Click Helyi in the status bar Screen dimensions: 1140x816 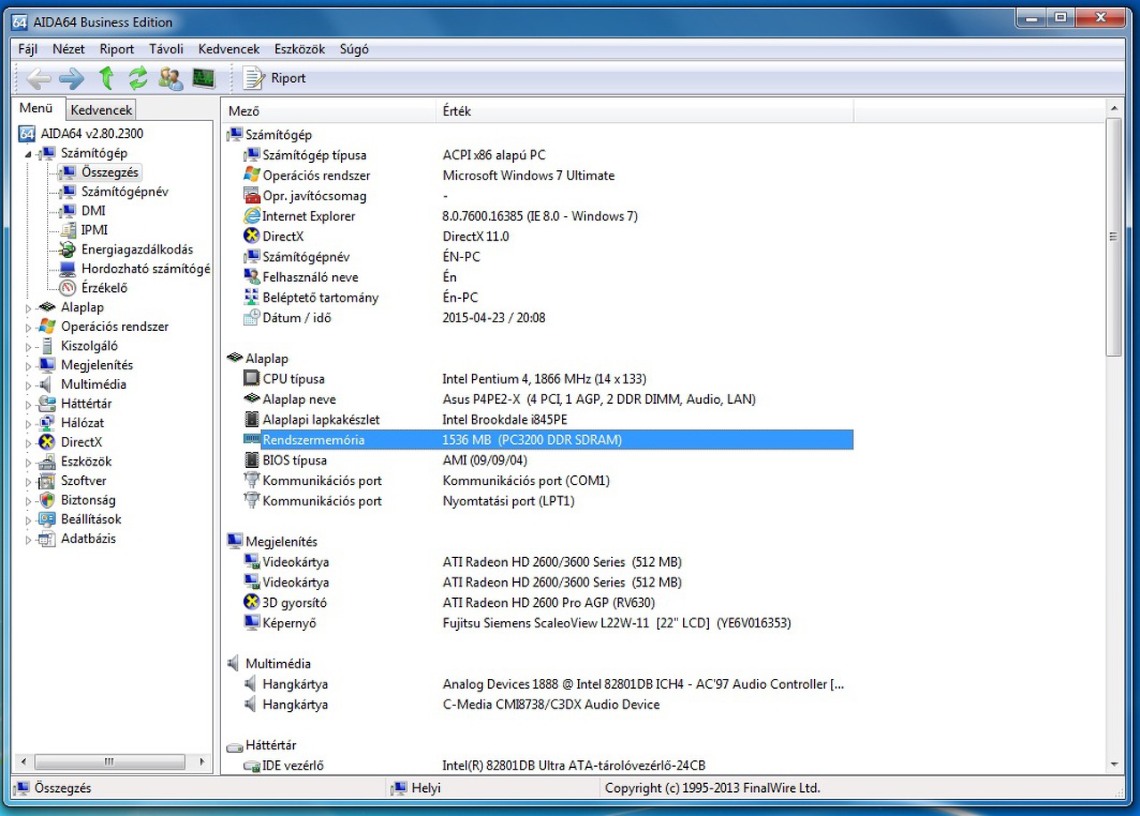click(x=426, y=788)
